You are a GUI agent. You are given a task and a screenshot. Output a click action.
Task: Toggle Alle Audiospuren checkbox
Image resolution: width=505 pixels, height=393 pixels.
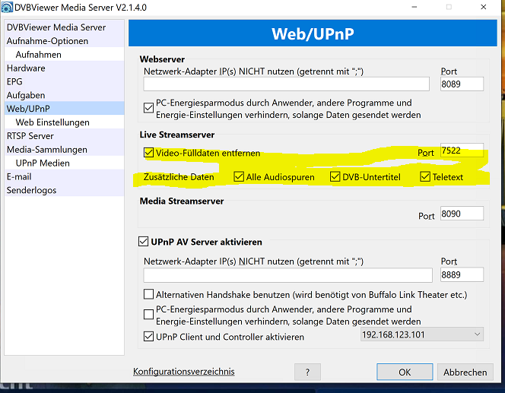click(239, 176)
